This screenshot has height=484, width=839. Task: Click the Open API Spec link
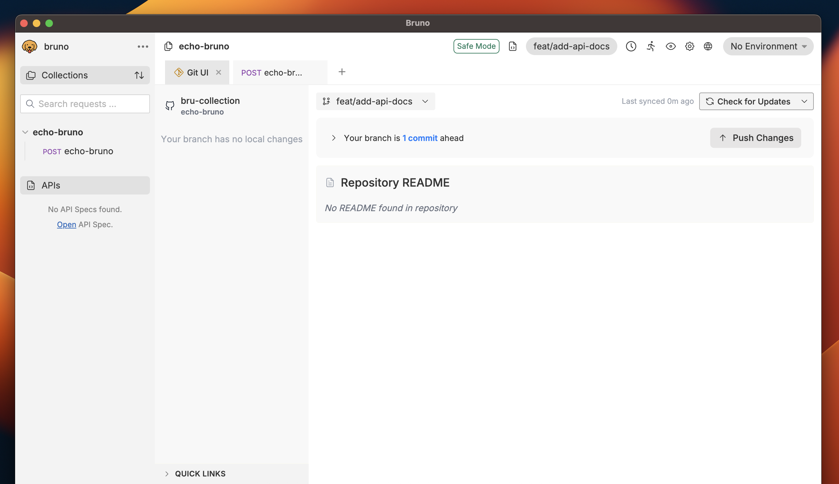tap(66, 224)
